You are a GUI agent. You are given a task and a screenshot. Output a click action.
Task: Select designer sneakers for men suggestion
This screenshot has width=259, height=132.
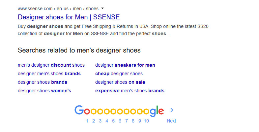pyautogui.click(x=125, y=65)
